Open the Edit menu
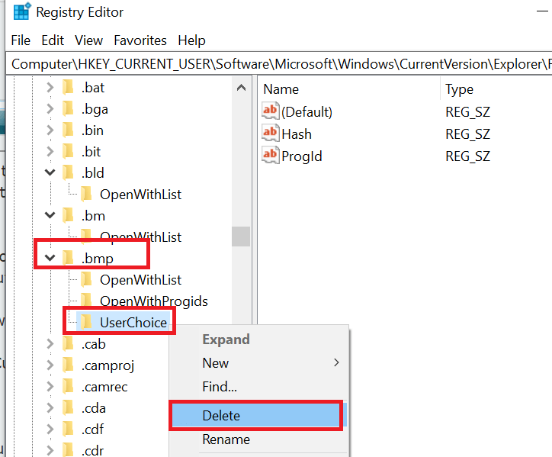The width and height of the screenshot is (552, 457). 53,40
